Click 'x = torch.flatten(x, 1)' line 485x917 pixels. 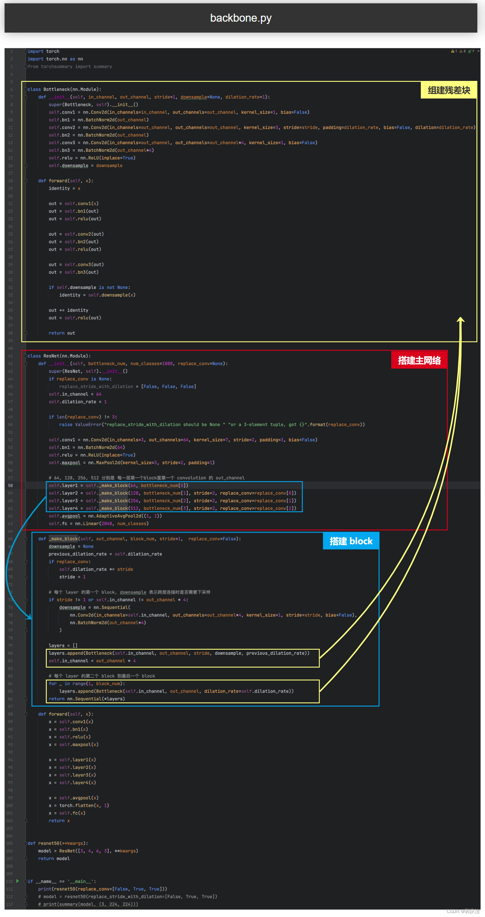point(79,805)
